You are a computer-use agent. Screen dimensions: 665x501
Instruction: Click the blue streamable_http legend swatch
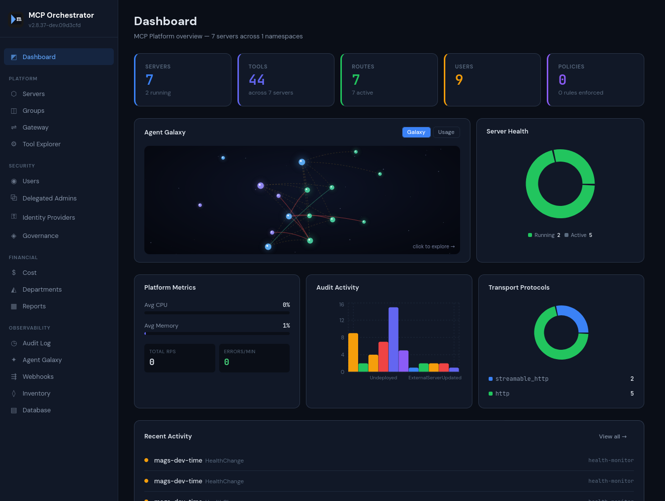(x=491, y=379)
